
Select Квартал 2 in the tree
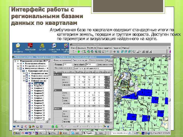(39, 86)
